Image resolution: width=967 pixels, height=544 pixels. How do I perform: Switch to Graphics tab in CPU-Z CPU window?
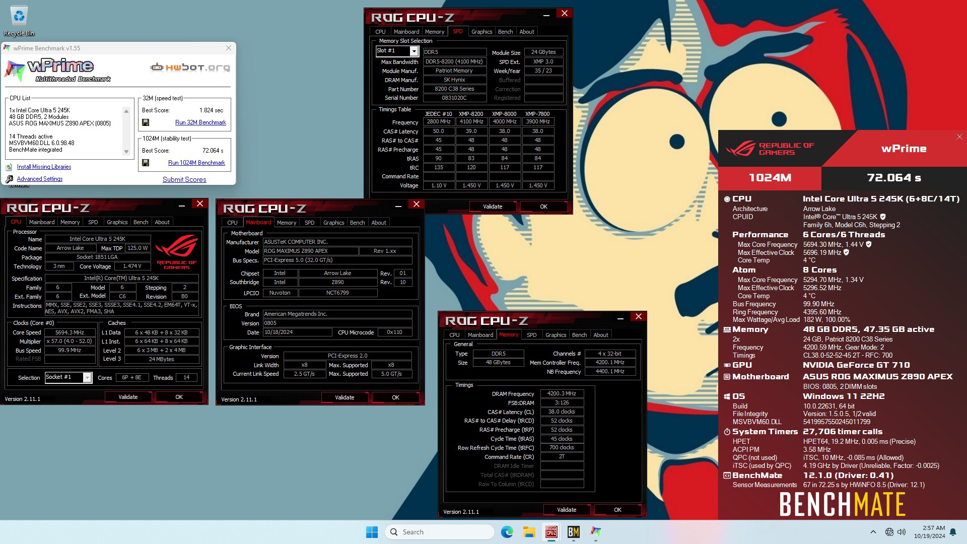coord(117,222)
